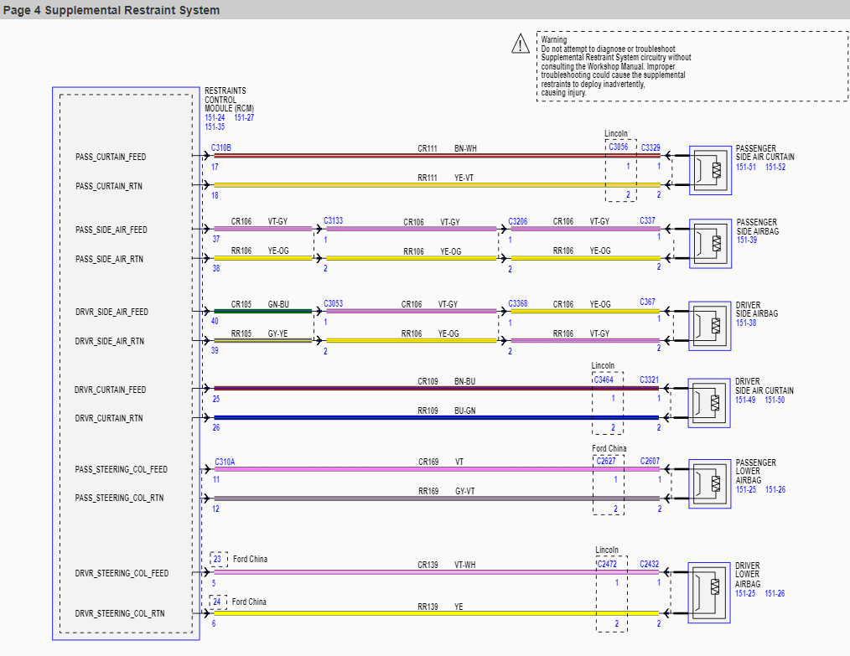Screen dimensions: 850x656
Task: Open the C3368 connector link
Action: (517, 303)
